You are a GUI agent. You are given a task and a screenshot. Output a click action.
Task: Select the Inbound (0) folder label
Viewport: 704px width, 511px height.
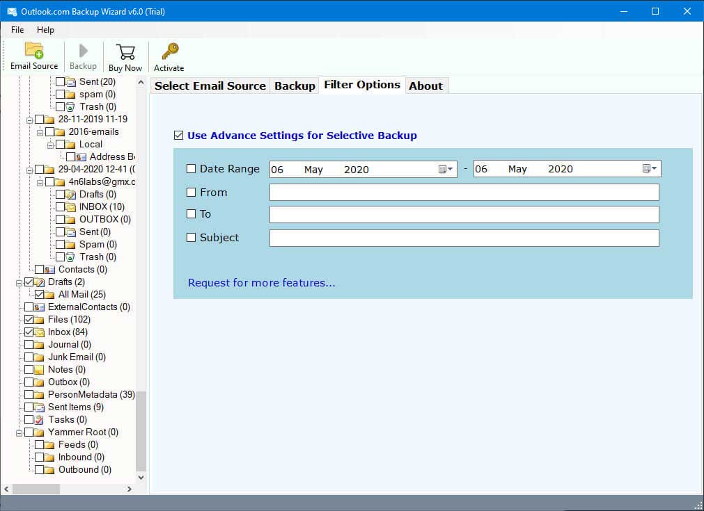pyautogui.click(x=81, y=457)
